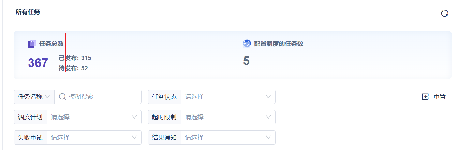The image size is (458, 150).
Task: Click the total task count 367
Action: (x=38, y=63)
